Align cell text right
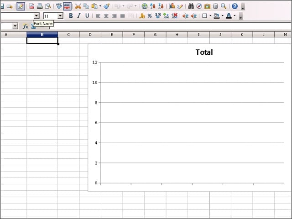292x219 pixels. tap(115, 16)
